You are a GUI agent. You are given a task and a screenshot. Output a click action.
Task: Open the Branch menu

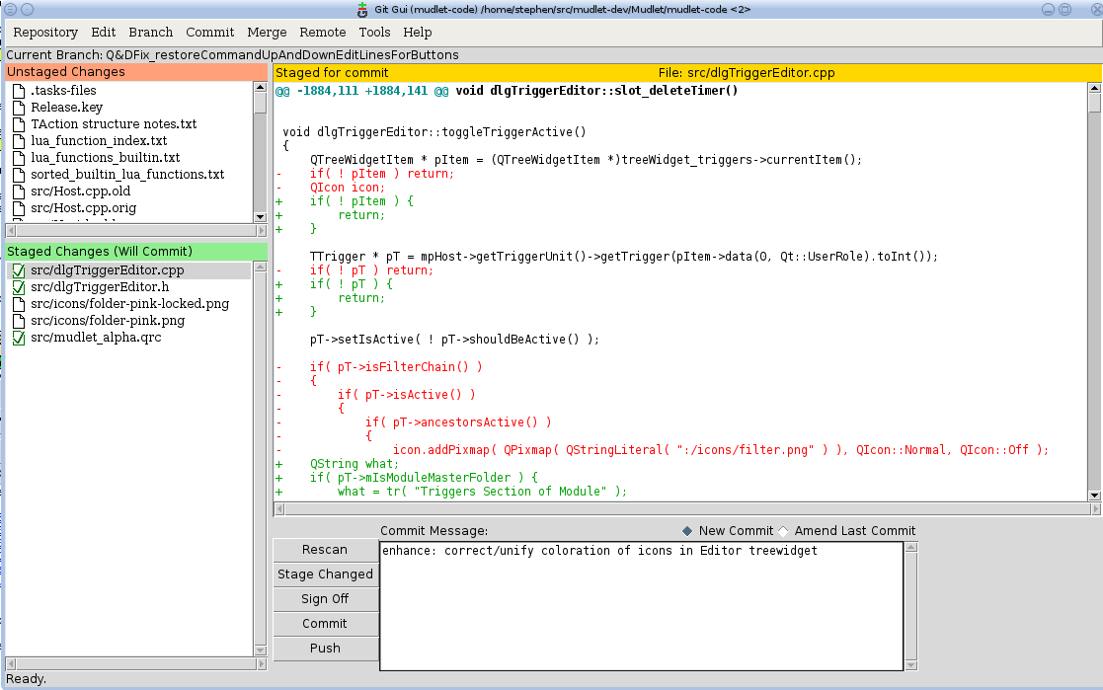click(x=150, y=33)
